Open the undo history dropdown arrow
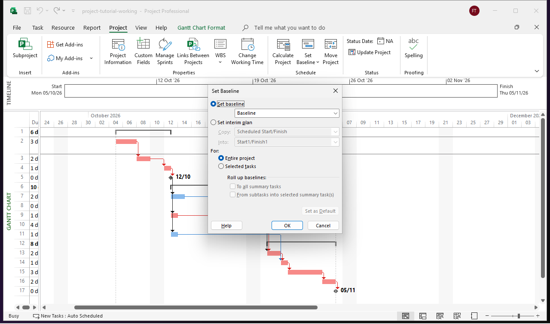This screenshot has width=550, height=324. coord(47,10)
